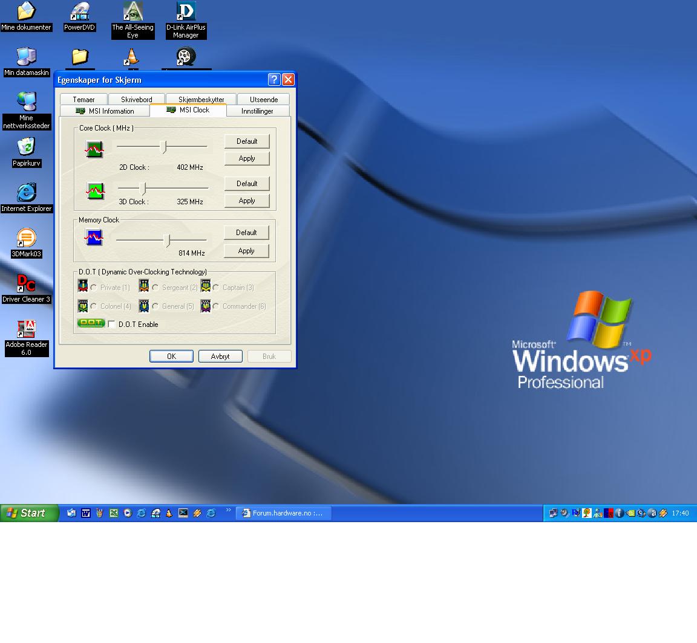Open Internet Explorer desktop shortcut
This screenshot has width=697, height=643.
point(26,198)
